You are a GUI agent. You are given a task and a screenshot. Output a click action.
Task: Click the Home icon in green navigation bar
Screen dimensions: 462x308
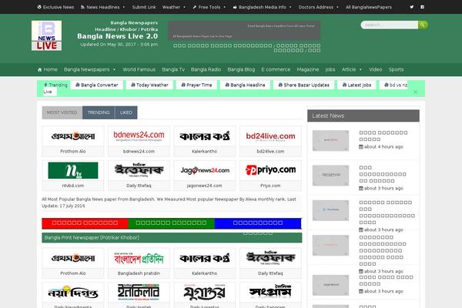[40, 70]
